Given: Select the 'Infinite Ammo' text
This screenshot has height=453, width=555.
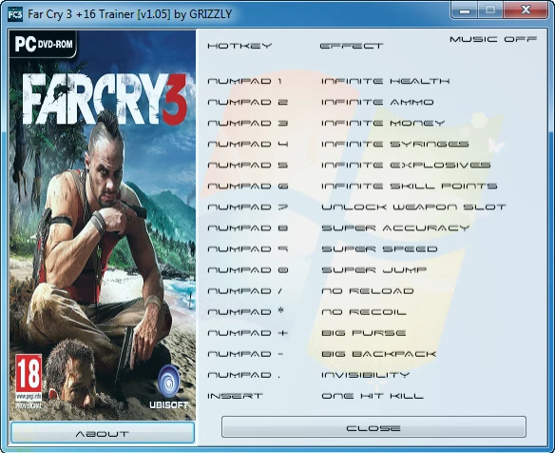Looking at the screenshot, I should 377,102.
